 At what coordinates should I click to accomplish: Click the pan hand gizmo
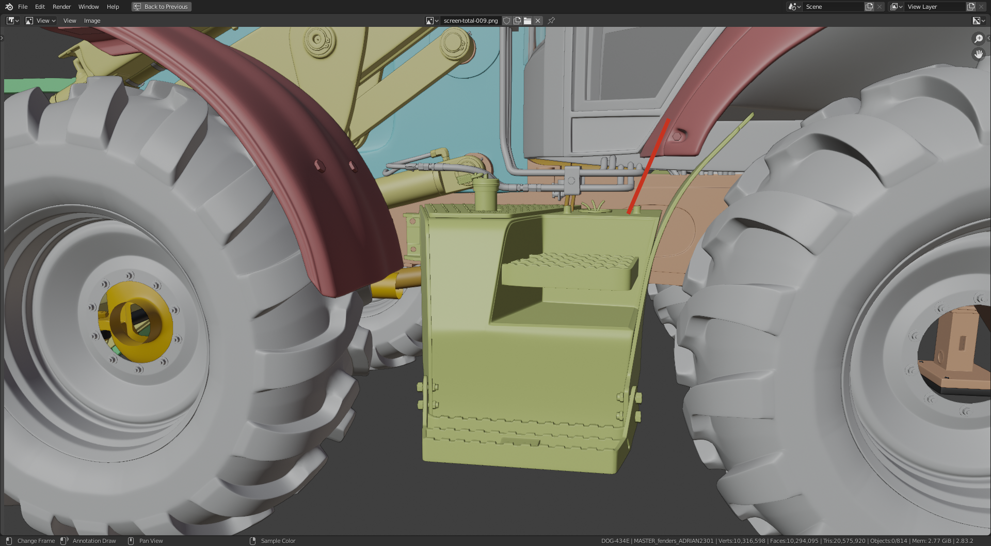click(979, 54)
